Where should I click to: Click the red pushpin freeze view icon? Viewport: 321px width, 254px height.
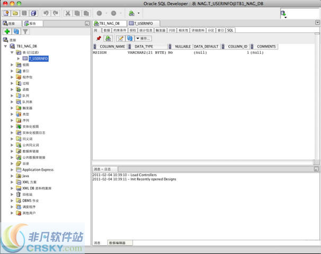pos(99,38)
